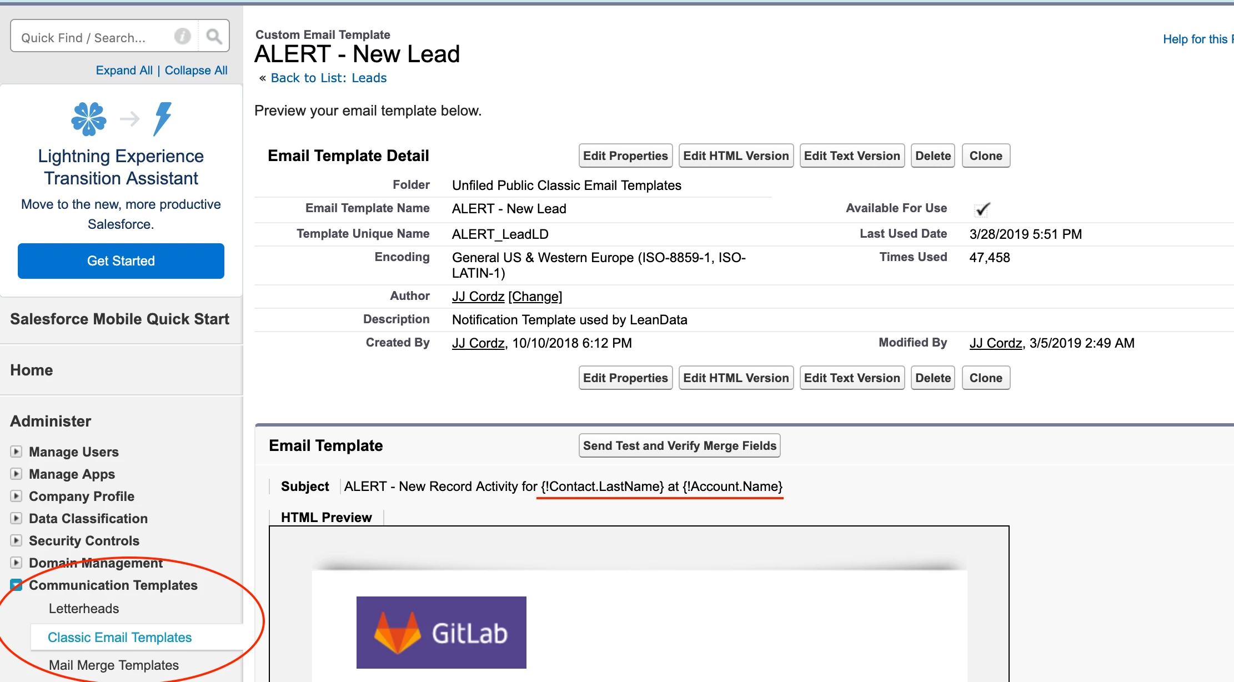The width and height of the screenshot is (1234, 682).
Task: Click the Available For Use checkmark
Action: click(x=982, y=209)
